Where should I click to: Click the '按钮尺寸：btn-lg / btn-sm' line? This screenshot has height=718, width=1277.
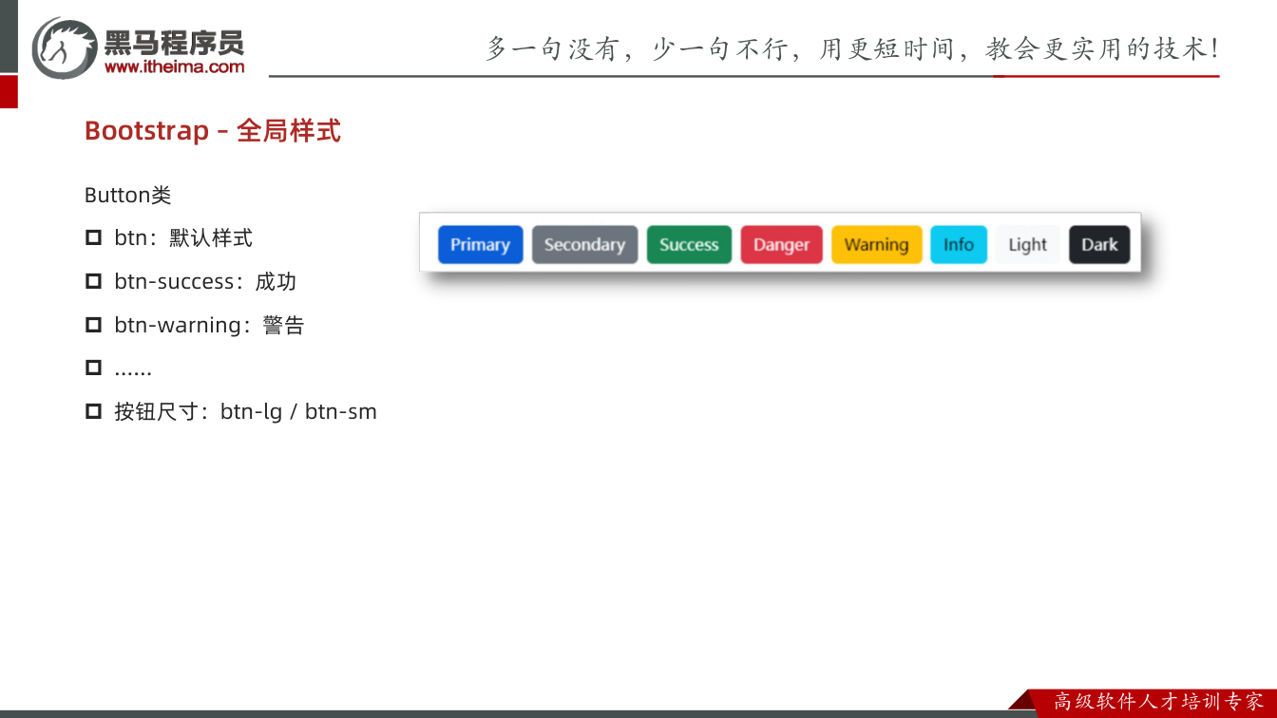click(x=245, y=411)
